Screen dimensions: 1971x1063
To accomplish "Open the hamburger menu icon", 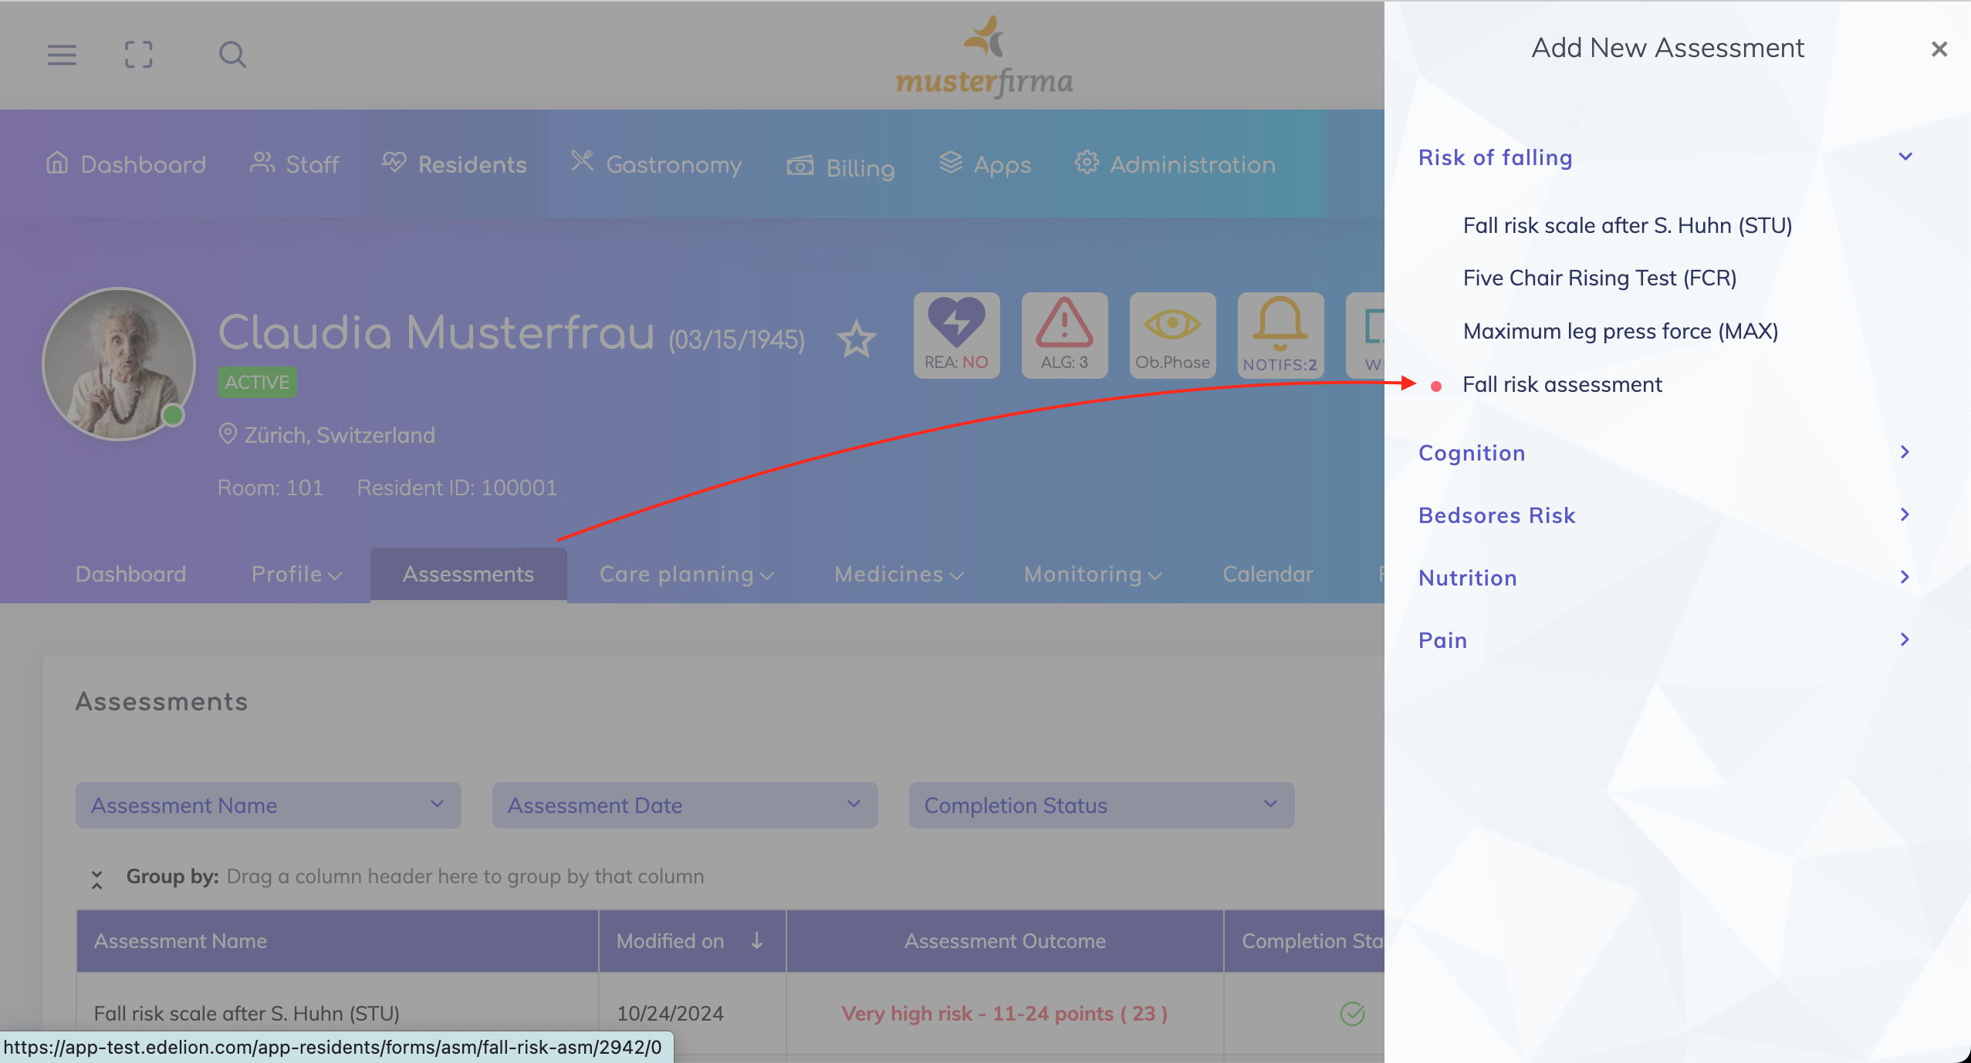I will (62, 55).
